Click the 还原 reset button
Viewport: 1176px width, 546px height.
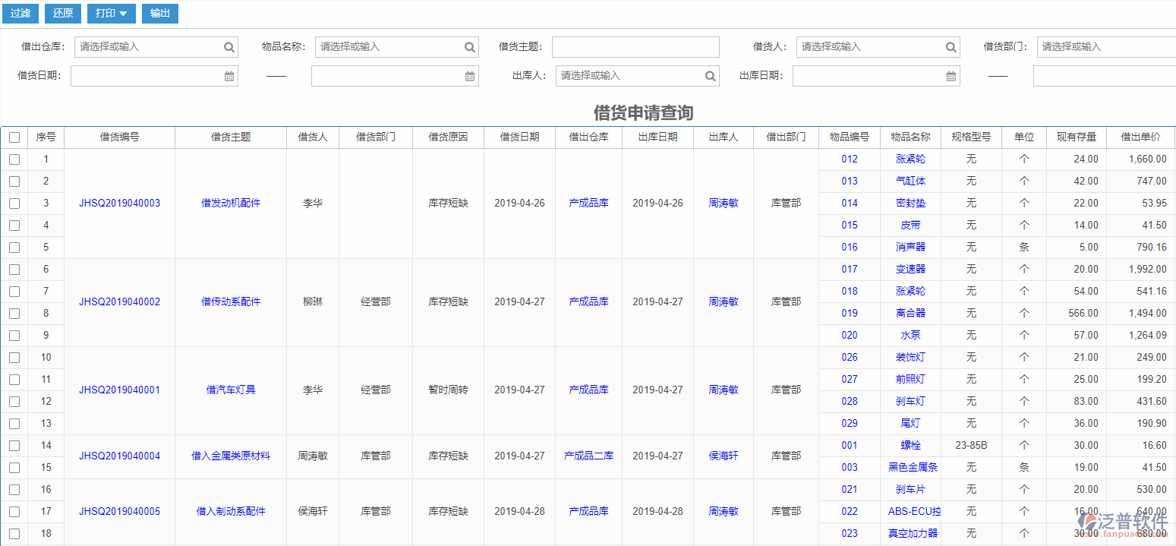(63, 14)
